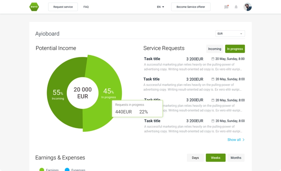
Task: Open the chat messages icon
Action: tap(227, 7)
